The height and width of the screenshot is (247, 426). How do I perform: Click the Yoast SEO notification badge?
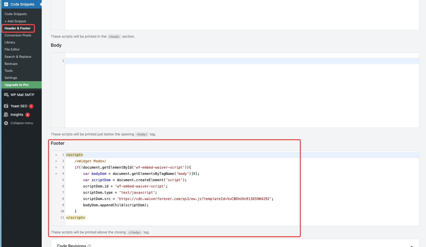pyautogui.click(x=31, y=106)
